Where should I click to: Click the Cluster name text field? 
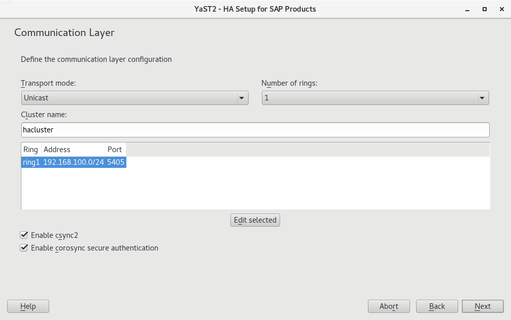tap(255, 130)
